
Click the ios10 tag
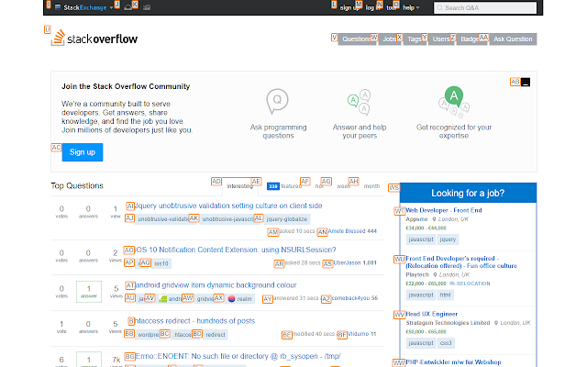[161, 263]
